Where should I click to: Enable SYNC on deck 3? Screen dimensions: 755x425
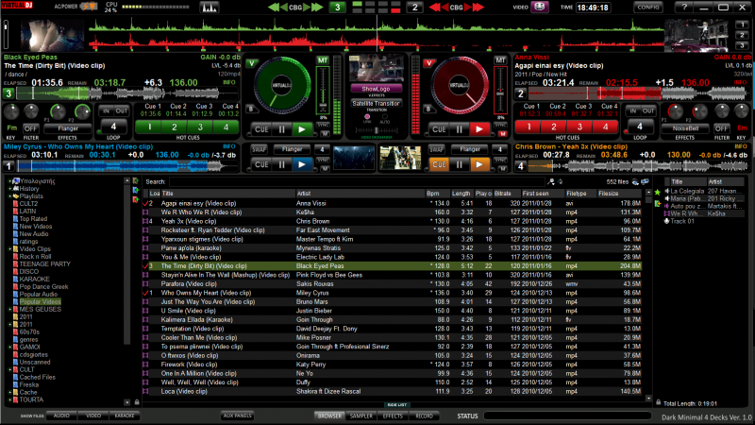coord(323,125)
